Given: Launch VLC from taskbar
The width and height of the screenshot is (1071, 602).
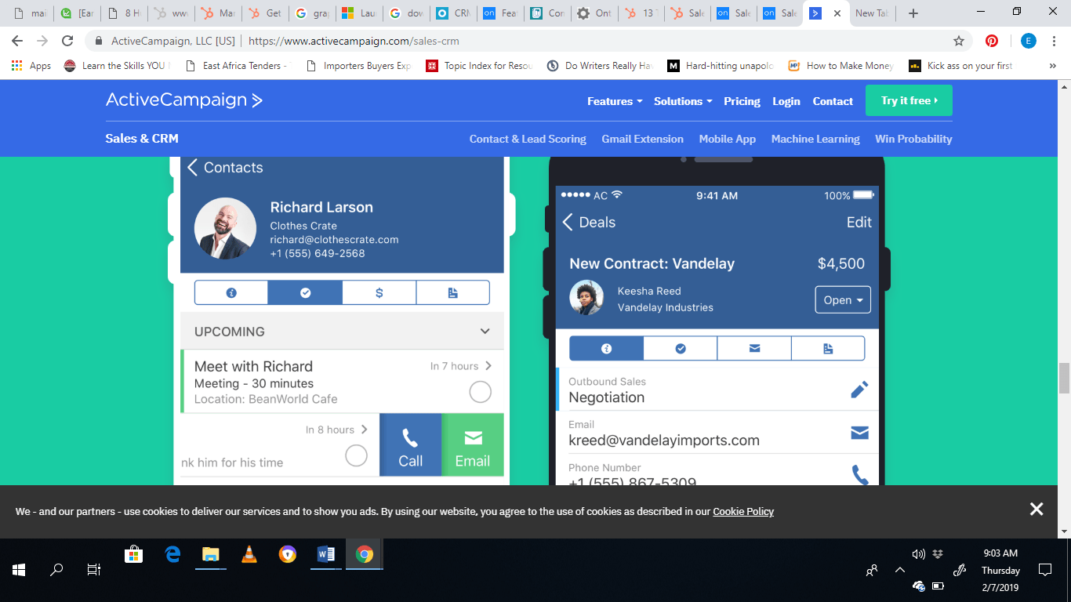Looking at the screenshot, I should [249, 554].
